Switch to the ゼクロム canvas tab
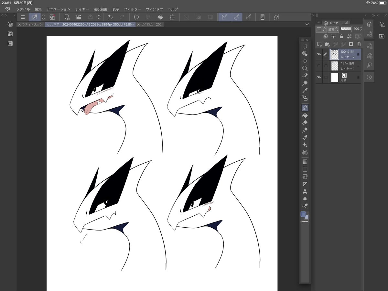The image size is (388, 291). tap(150, 24)
